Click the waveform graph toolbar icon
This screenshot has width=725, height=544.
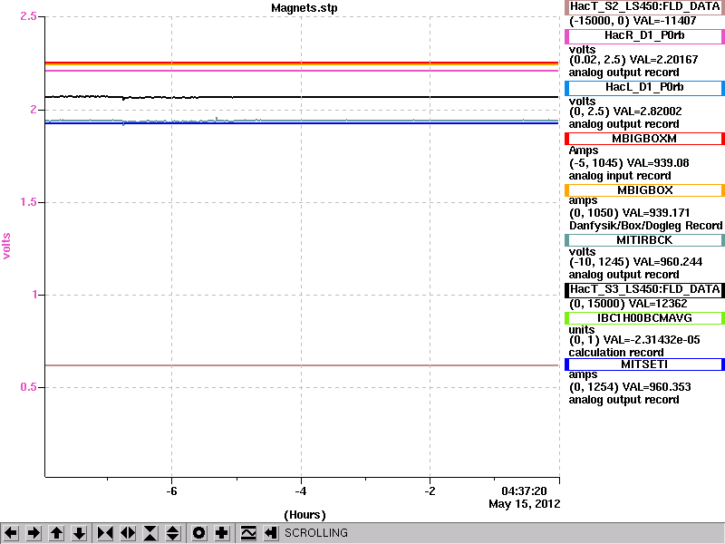(x=248, y=533)
